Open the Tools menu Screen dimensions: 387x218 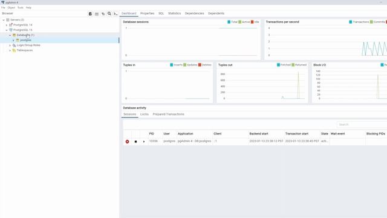tap(20, 8)
